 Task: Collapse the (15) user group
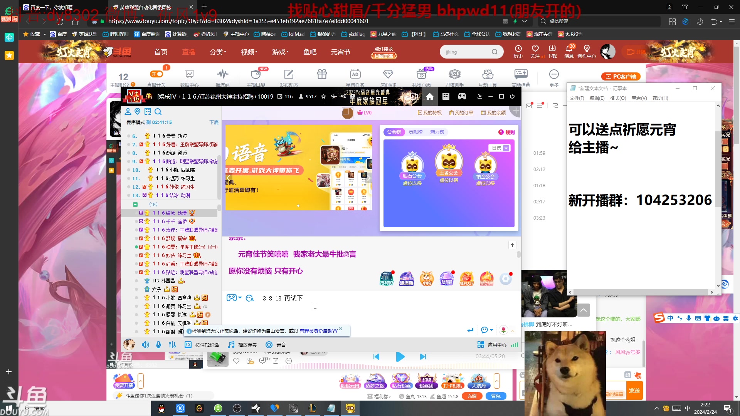click(135, 205)
